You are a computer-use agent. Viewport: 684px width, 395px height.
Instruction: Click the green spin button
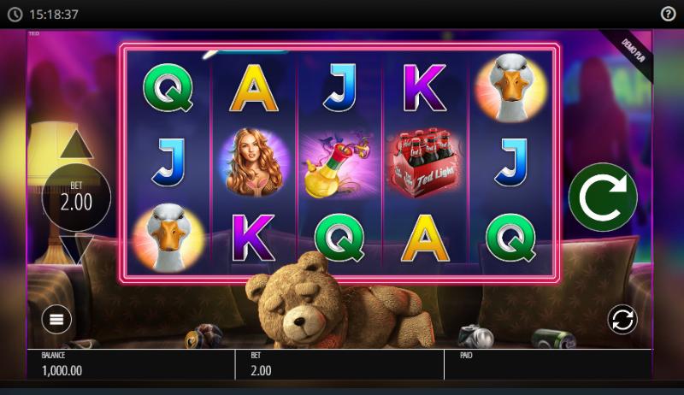pos(603,197)
